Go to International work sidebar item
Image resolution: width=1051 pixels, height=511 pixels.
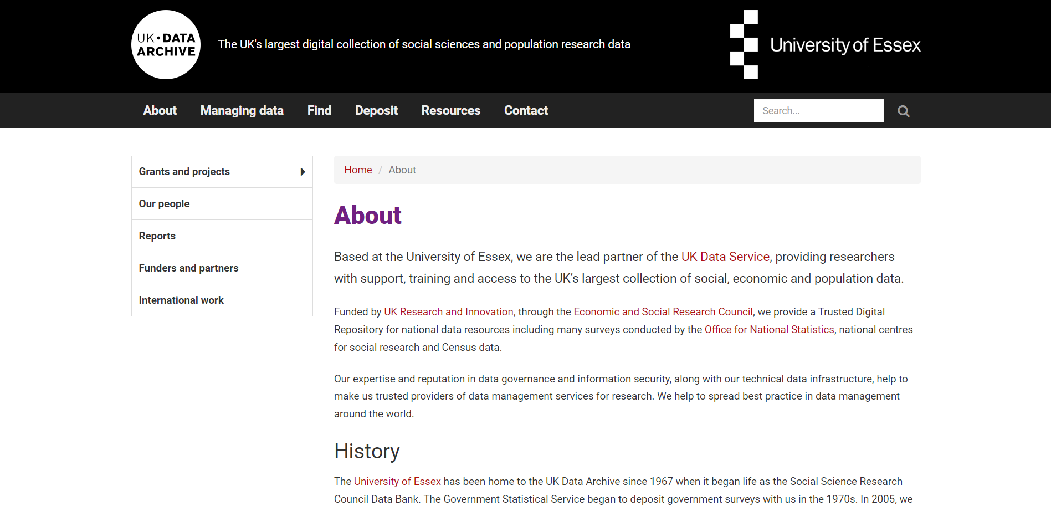[181, 300]
